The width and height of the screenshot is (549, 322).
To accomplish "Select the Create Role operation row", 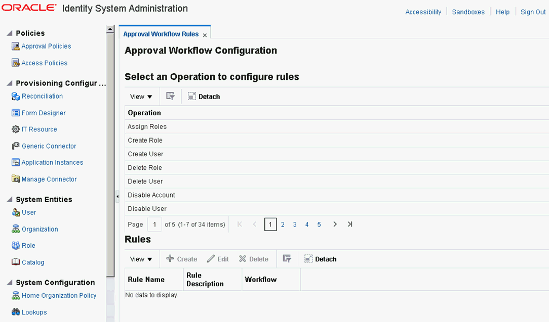I will coord(337,140).
